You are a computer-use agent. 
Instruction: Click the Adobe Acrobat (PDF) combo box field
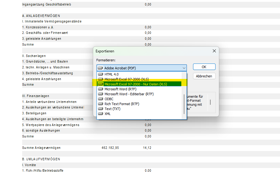tap(139, 68)
